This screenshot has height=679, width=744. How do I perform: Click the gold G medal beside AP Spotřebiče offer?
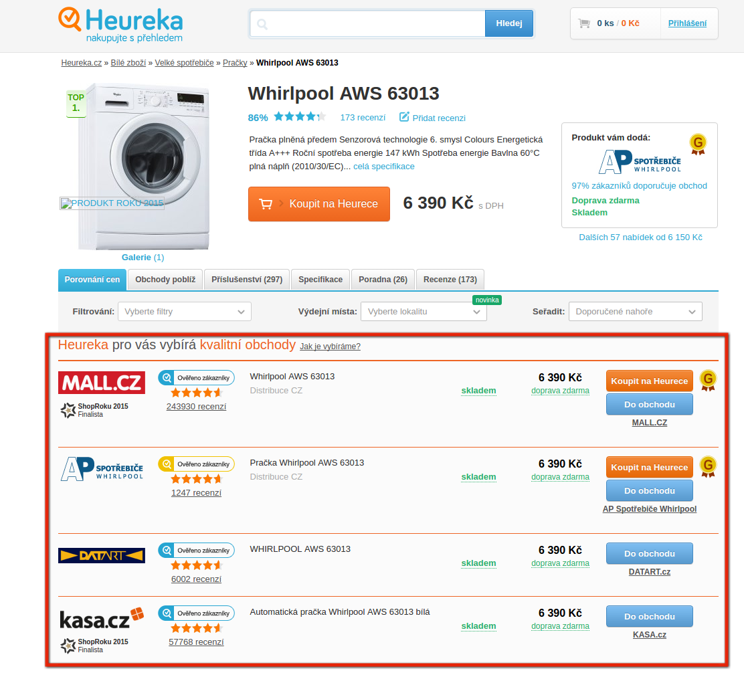[708, 467]
